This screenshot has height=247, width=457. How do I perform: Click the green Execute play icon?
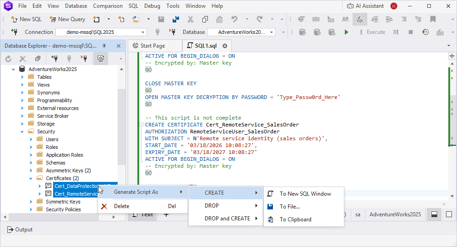point(346,32)
